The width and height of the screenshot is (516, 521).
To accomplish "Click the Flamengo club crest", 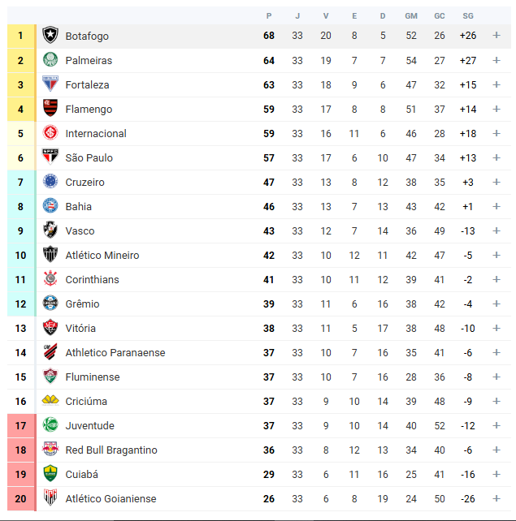I will coord(50,108).
